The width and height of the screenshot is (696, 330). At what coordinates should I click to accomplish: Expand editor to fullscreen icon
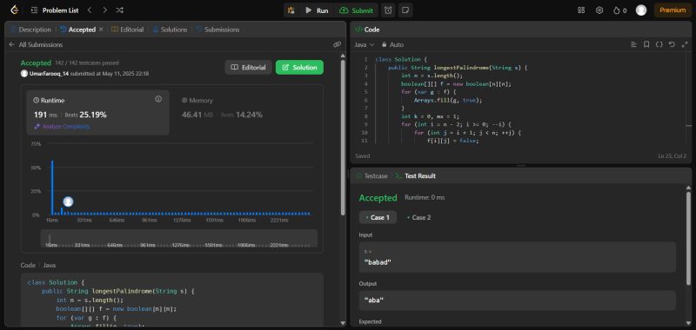[x=685, y=45]
